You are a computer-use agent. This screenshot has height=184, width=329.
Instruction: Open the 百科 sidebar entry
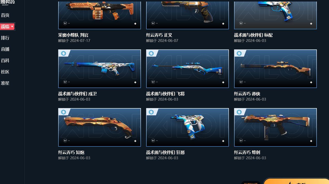5,60
